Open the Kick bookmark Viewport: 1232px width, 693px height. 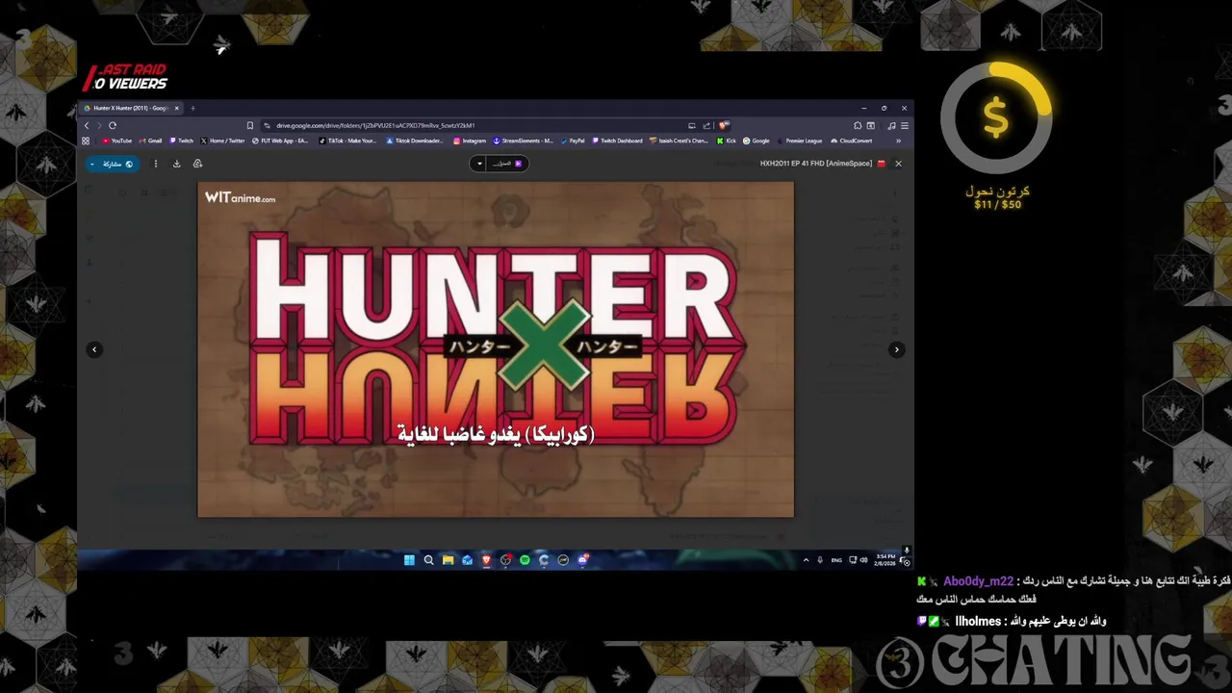coord(727,141)
